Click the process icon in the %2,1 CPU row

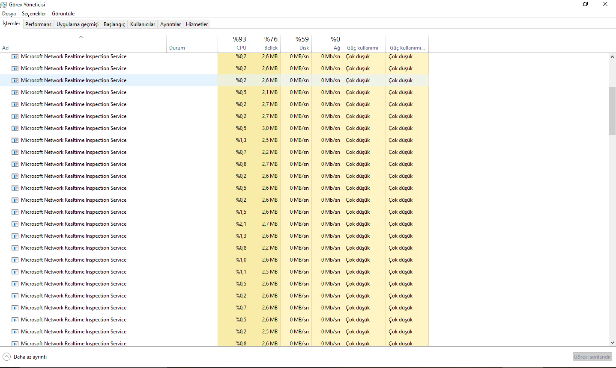point(15,224)
